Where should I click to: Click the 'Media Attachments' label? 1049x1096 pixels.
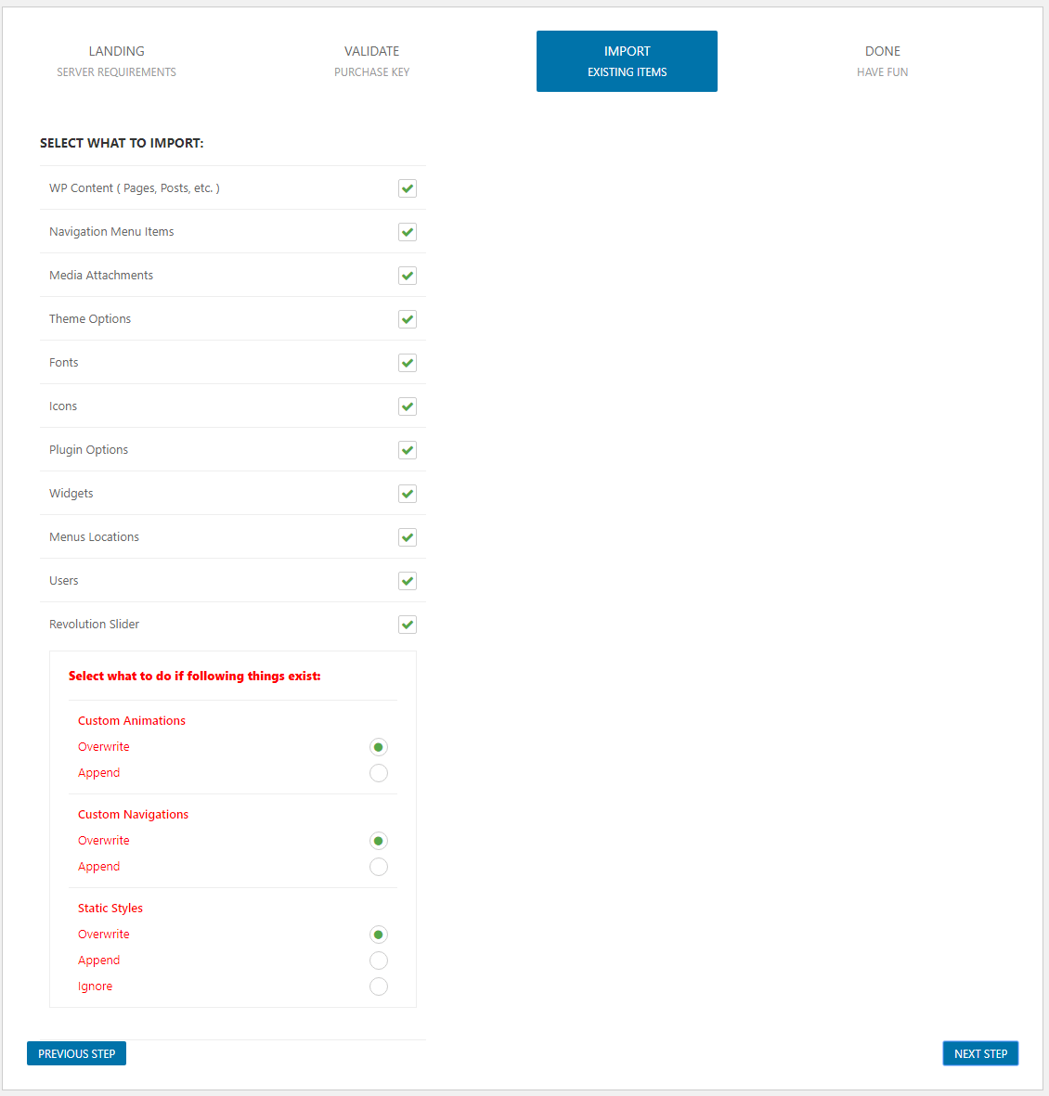pyautogui.click(x=100, y=276)
